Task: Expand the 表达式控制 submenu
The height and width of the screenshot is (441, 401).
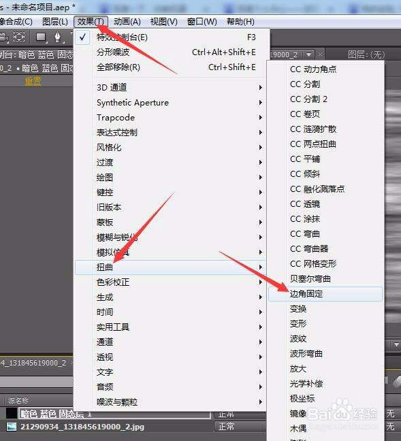Action: pyautogui.click(x=170, y=132)
